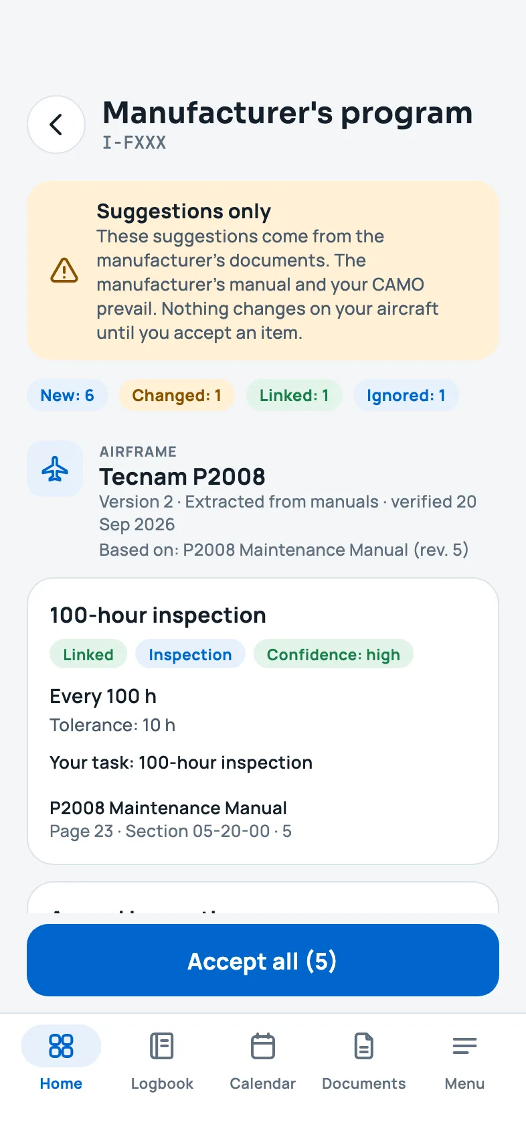Click the Every 100 h interval text
This screenshot has width=526, height=1145.
[x=103, y=696]
